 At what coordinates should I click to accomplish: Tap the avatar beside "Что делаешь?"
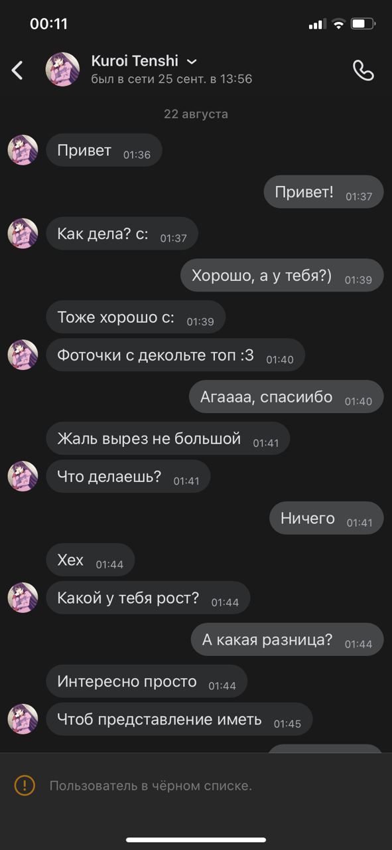point(23,476)
